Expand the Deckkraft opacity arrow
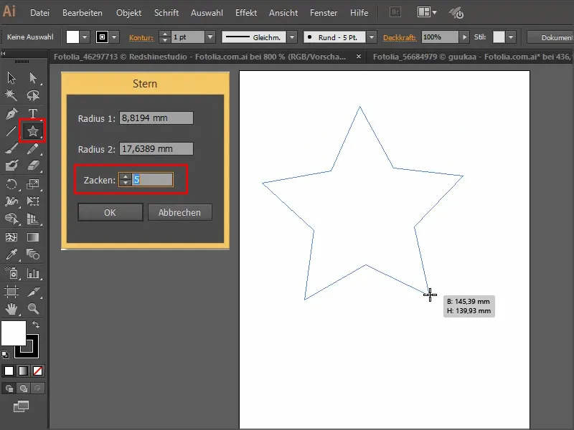The width and height of the screenshot is (574, 430). coord(464,37)
